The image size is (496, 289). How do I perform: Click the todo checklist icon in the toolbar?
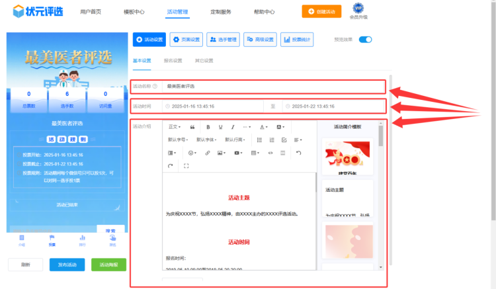click(284, 140)
